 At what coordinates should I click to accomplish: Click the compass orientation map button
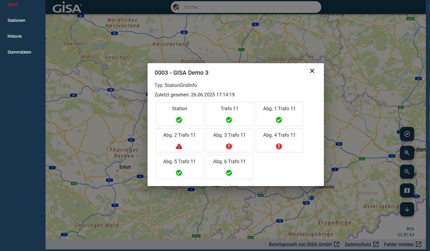407,134
